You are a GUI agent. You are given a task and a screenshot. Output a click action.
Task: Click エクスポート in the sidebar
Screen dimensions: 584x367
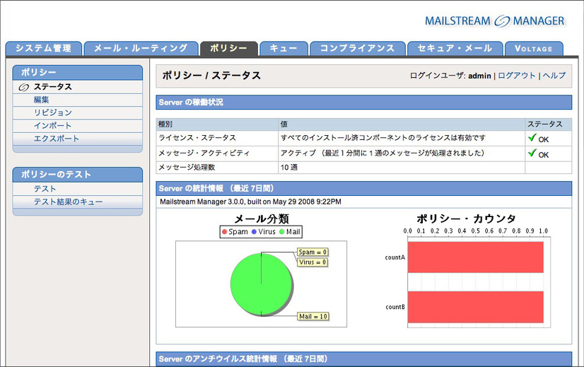[57, 139]
